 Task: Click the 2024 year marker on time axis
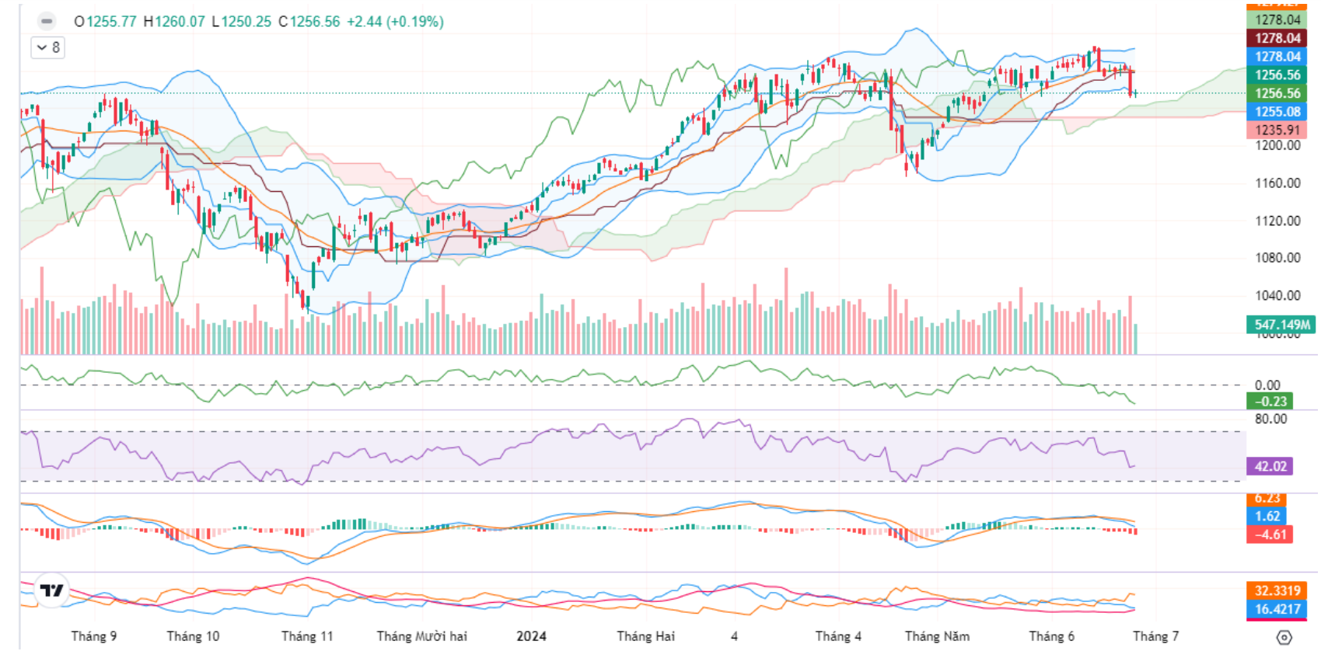click(x=531, y=636)
